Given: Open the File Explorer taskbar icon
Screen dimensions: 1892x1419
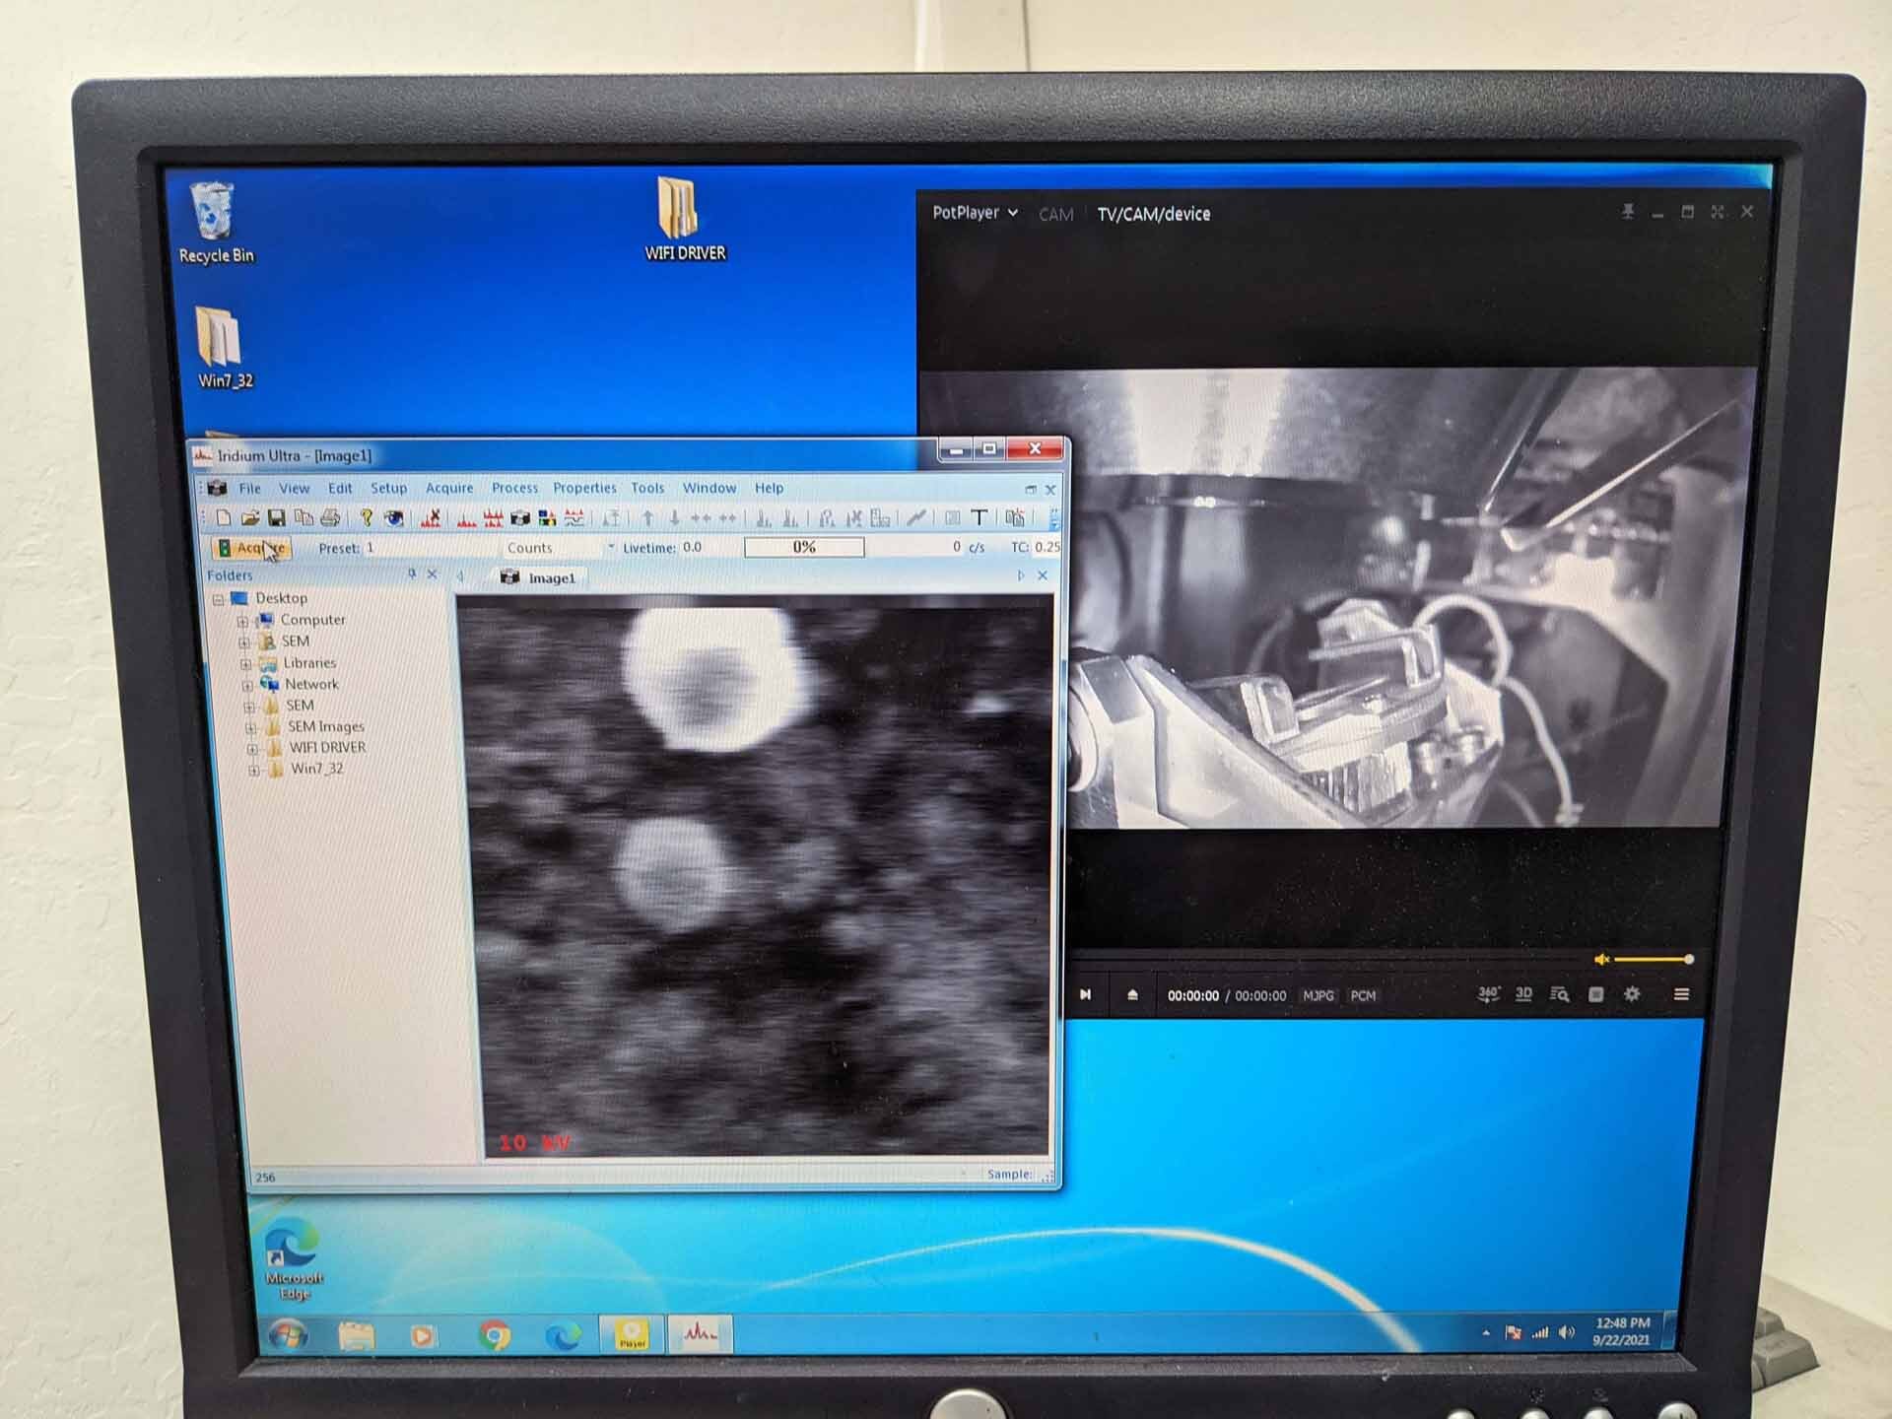Looking at the screenshot, I should click(357, 1336).
